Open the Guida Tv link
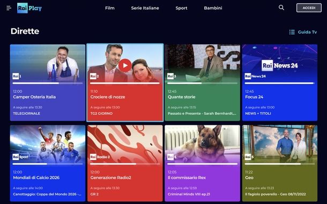 (x=307, y=32)
